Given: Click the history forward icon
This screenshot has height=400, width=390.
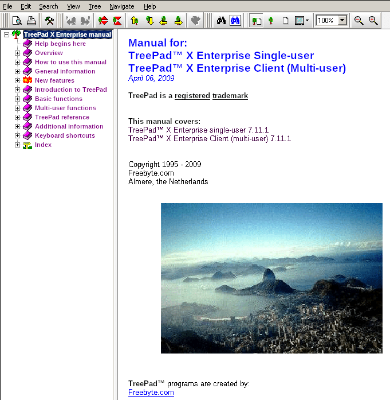Looking at the screenshot, I should (x=85, y=21).
